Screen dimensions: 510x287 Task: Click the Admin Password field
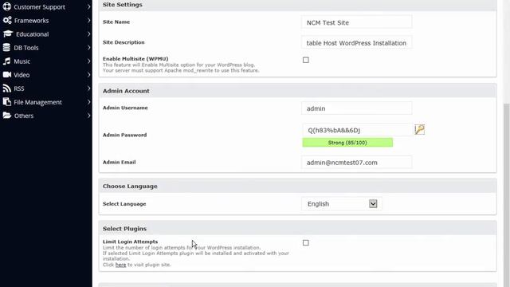pos(357,130)
